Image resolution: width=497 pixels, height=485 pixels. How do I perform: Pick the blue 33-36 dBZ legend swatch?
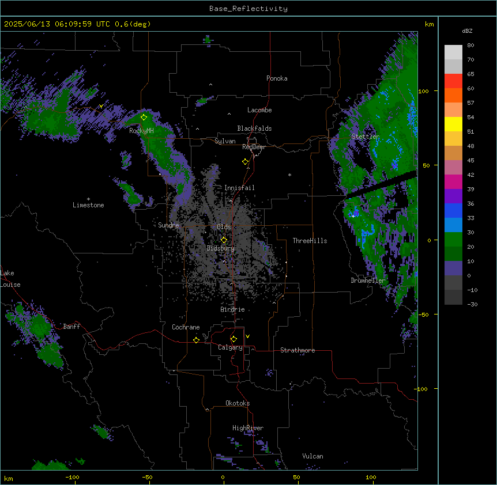453,210
